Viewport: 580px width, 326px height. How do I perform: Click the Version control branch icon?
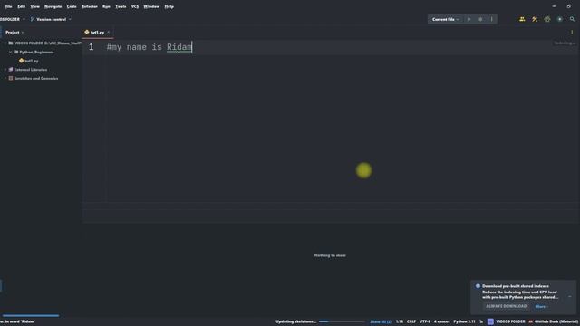tap(33, 19)
